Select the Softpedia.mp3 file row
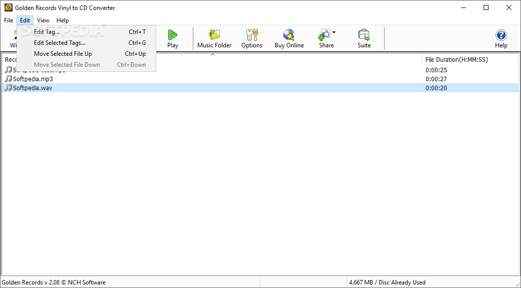This screenshot has height=288, width=521. [260, 79]
